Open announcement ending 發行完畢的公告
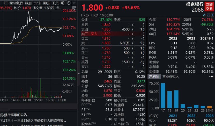 coord(13,115)
